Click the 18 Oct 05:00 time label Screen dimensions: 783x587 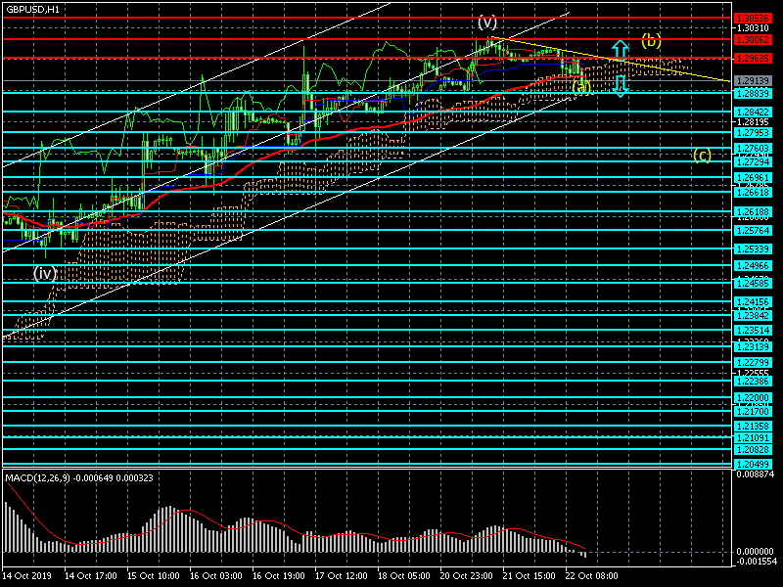coord(403,576)
